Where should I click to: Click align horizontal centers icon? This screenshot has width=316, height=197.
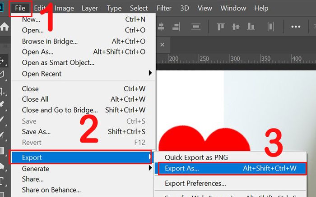(161, 27)
